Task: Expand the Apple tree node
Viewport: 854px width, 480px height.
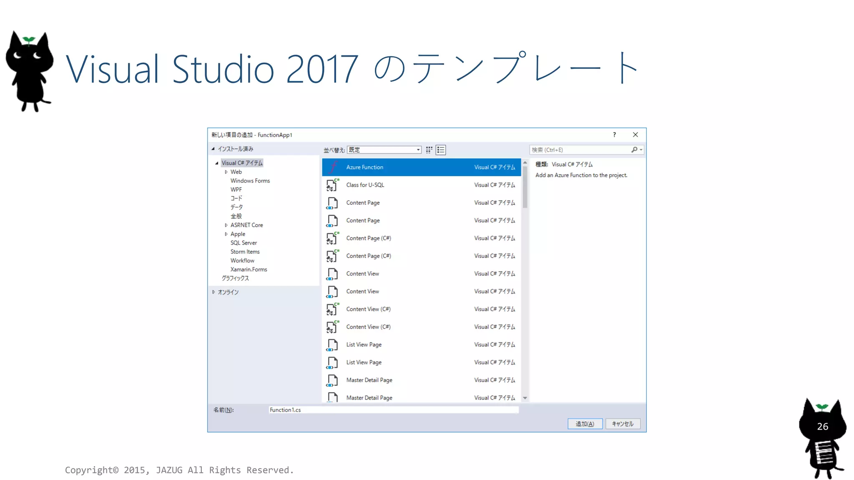Action: (226, 234)
